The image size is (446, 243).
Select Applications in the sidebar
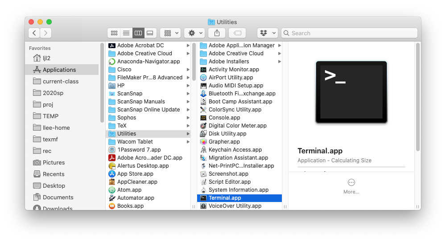coord(59,70)
